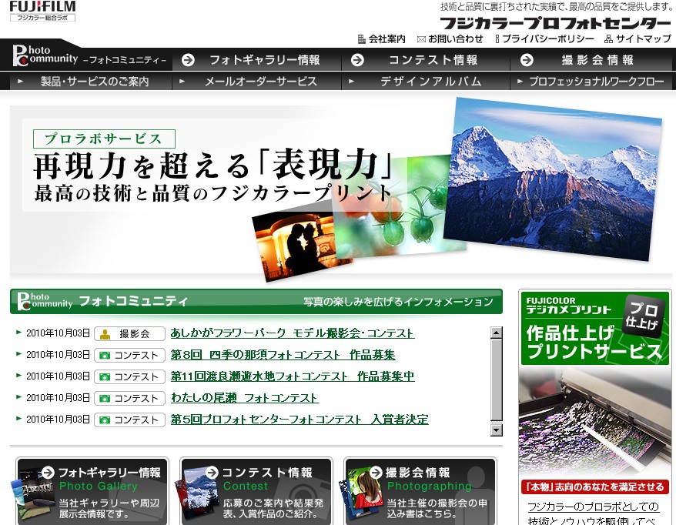Click the コンテスト badge beside 第8回 四季の那須
Viewport: 676px width, 525px height.
[129, 356]
